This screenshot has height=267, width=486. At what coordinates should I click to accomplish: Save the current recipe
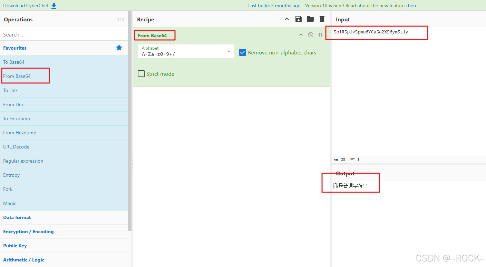click(298, 19)
